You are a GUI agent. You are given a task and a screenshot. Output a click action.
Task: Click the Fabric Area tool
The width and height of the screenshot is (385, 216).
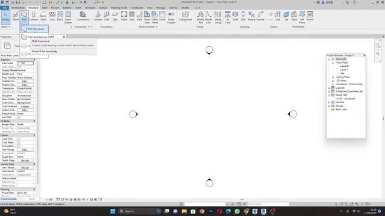click(x=147, y=17)
